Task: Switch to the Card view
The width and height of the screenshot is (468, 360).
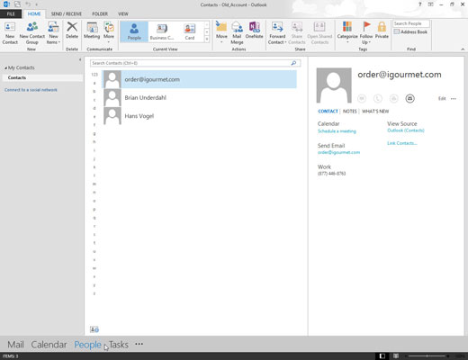Action: (190, 31)
